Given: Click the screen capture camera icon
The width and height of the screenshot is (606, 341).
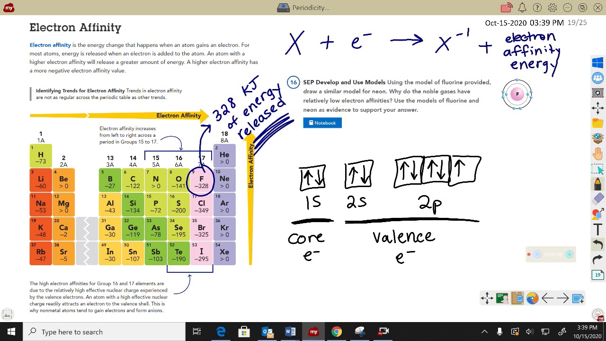Looking at the screenshot, I should click(597, 93).
